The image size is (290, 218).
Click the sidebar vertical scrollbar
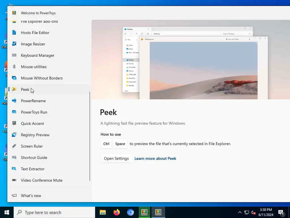pyautogui.click(x=90, y=136)
